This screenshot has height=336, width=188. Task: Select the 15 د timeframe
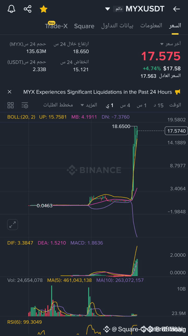point(158,105)
